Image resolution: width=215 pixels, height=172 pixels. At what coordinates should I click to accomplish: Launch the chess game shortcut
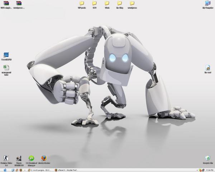tap(19, 161)
